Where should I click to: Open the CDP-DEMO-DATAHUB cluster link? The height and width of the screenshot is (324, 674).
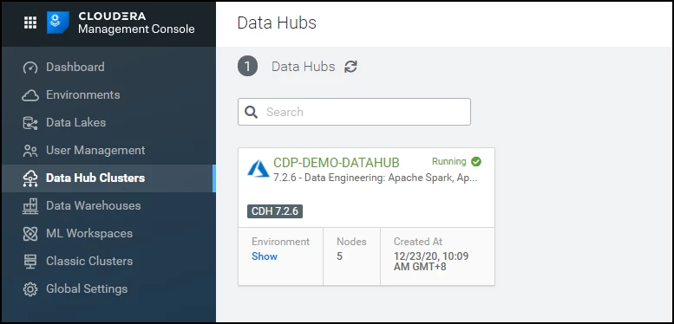click(337, 163)
